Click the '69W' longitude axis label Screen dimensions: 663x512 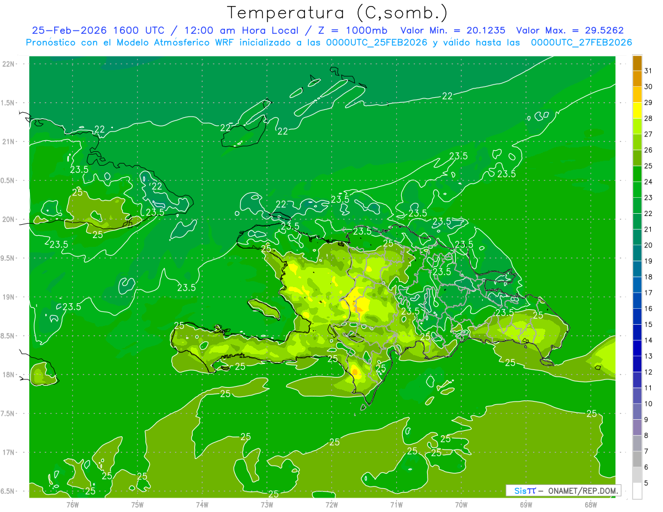[x=526, y=505]
